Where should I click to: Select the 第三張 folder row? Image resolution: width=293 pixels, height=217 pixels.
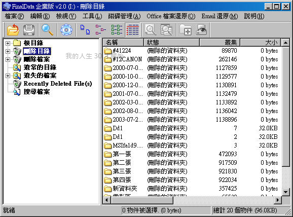pyautogui.click(x=192, y=171)
